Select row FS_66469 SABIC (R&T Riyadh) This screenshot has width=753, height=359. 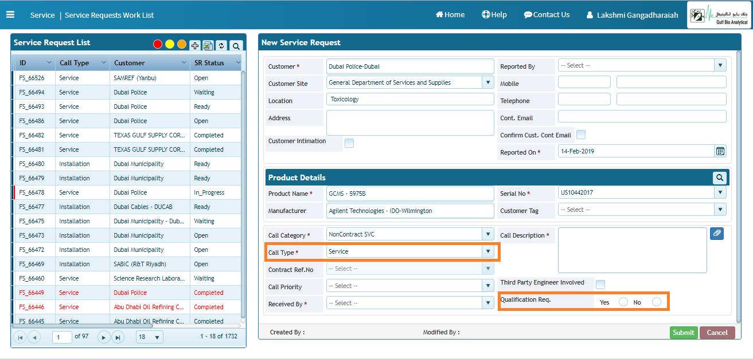(x=127, y=264)
